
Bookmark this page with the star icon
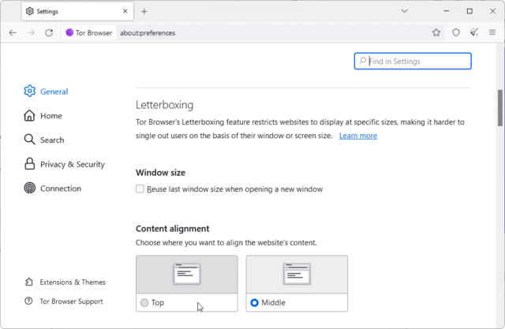pos(436,32)
